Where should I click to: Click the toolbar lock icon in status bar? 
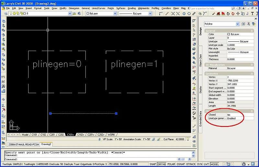(x=244, y=164)
